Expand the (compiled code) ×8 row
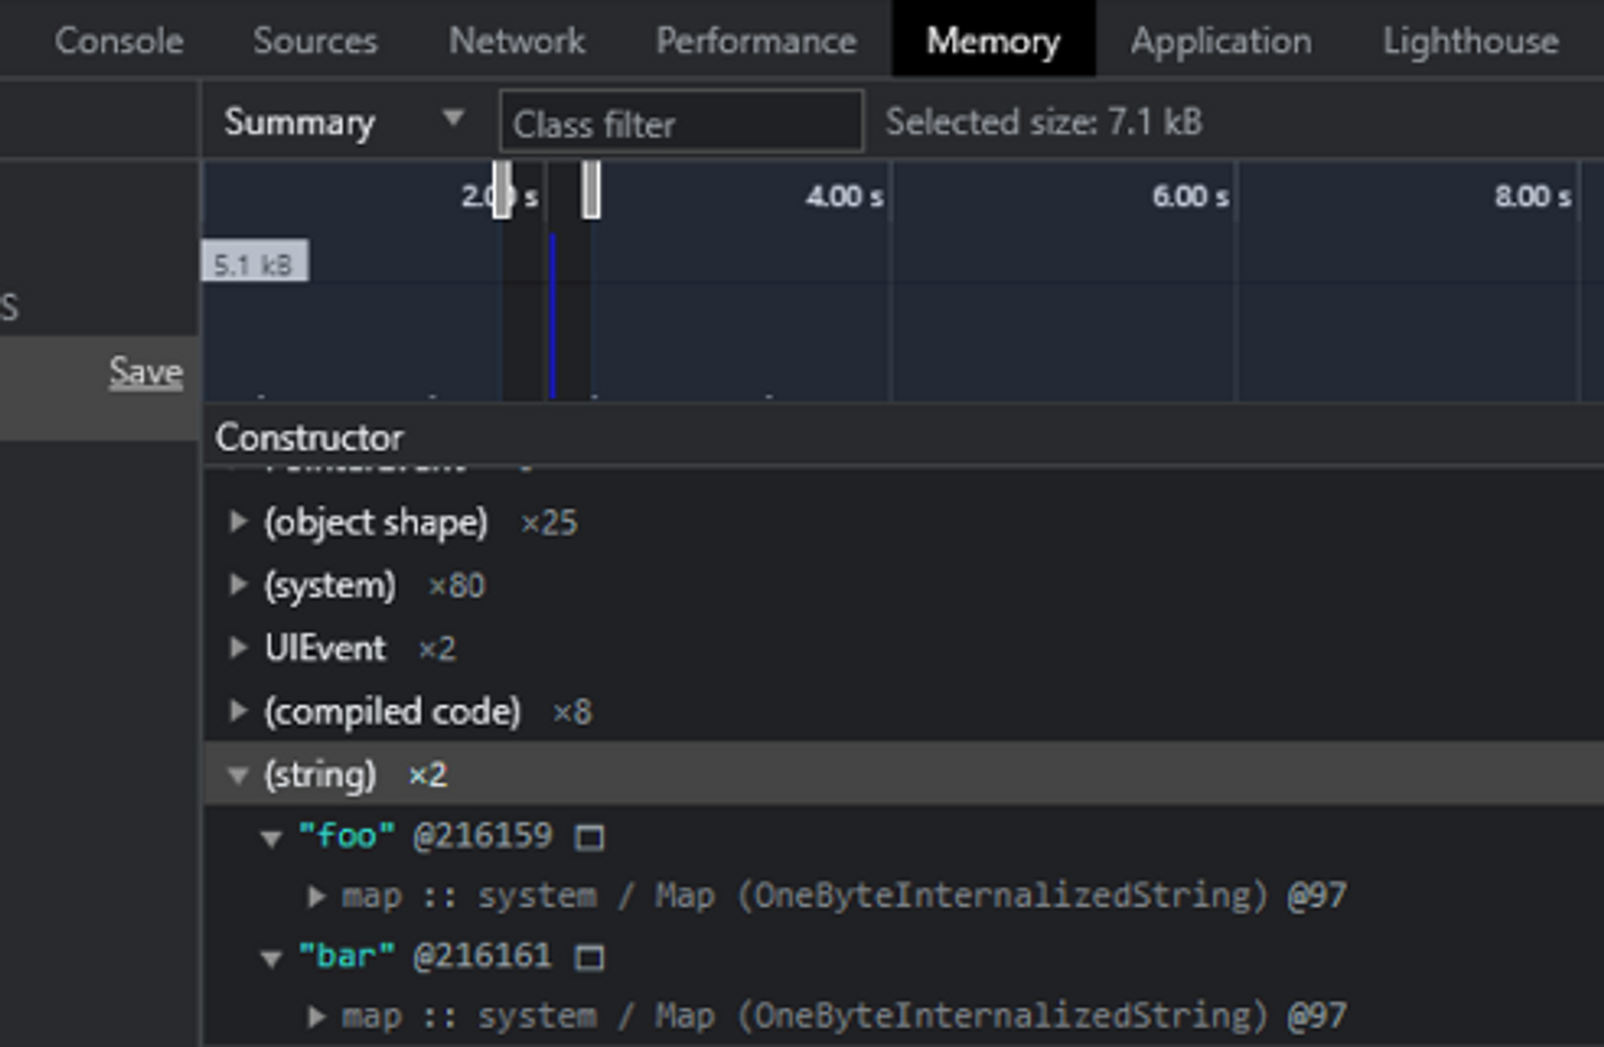The width and height of the screenshot is (1604, 1047). [x=237, y=711]
